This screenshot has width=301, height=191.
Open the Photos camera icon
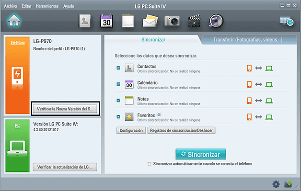tap(172, 21)
